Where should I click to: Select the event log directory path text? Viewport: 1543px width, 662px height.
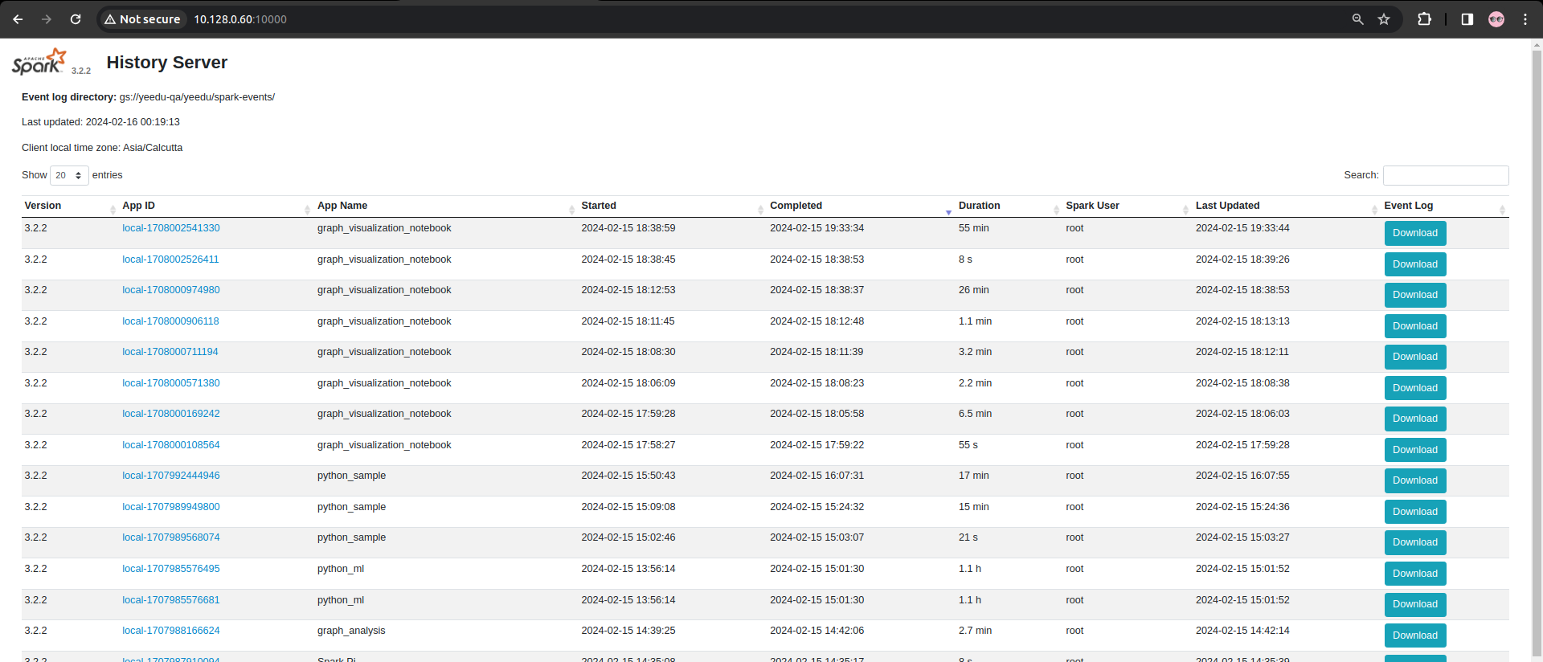[197, 97]
